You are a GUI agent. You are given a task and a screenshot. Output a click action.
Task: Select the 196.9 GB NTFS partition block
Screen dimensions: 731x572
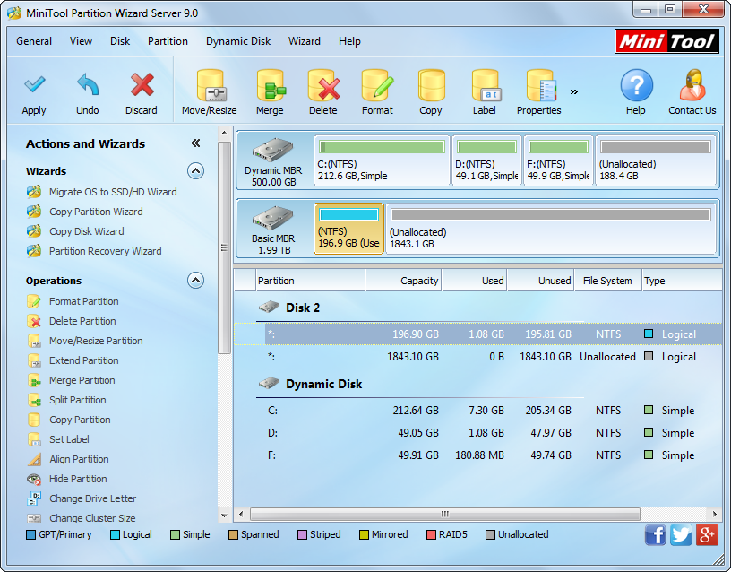point(348,229)
